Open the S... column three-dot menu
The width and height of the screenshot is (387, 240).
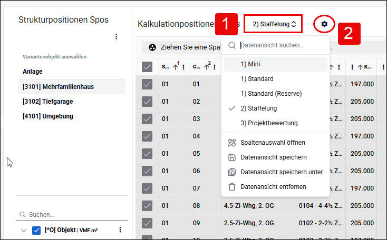tap(183, 67)
